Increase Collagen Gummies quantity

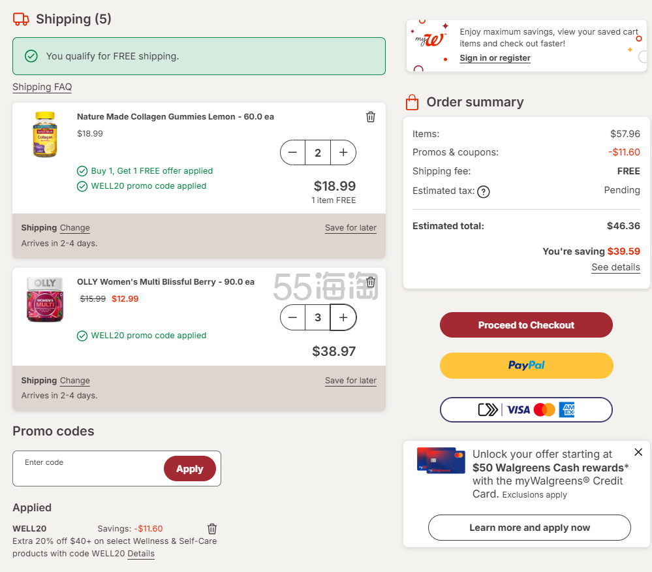pyautogui.click(x=343, y=153)
